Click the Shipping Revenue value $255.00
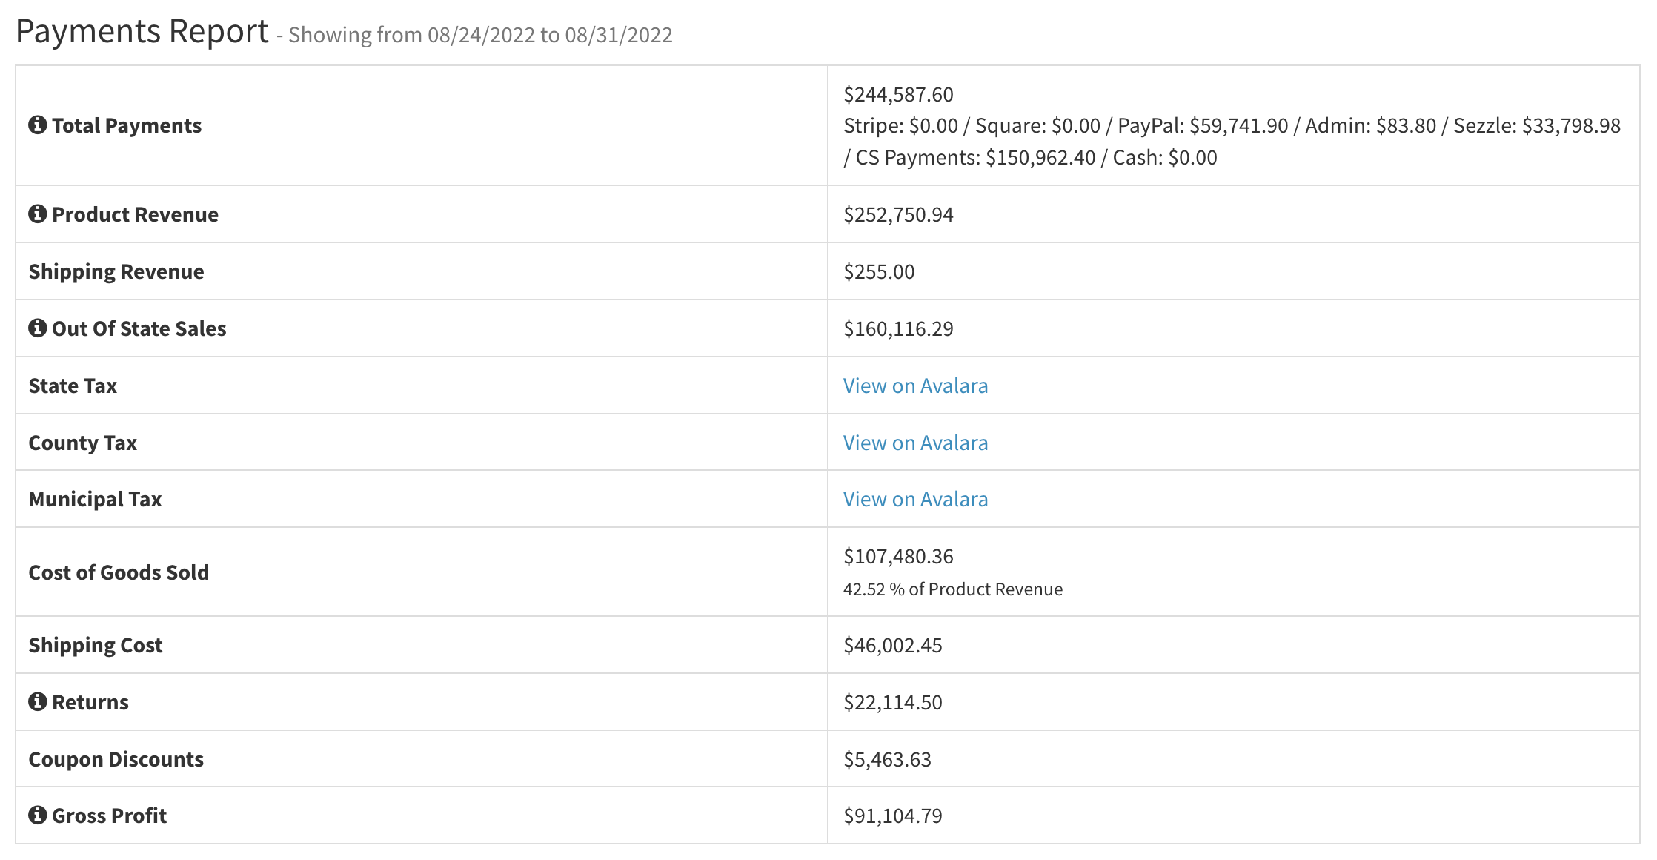Screen dimensions: 1657x860 coord(879,271)
